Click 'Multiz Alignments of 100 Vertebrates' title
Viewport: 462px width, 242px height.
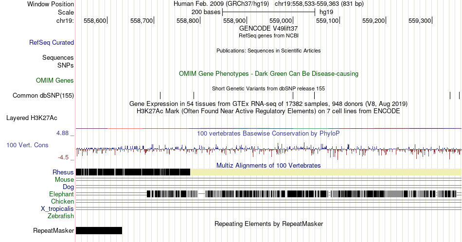pyautogui.click(x=268, y=165)
